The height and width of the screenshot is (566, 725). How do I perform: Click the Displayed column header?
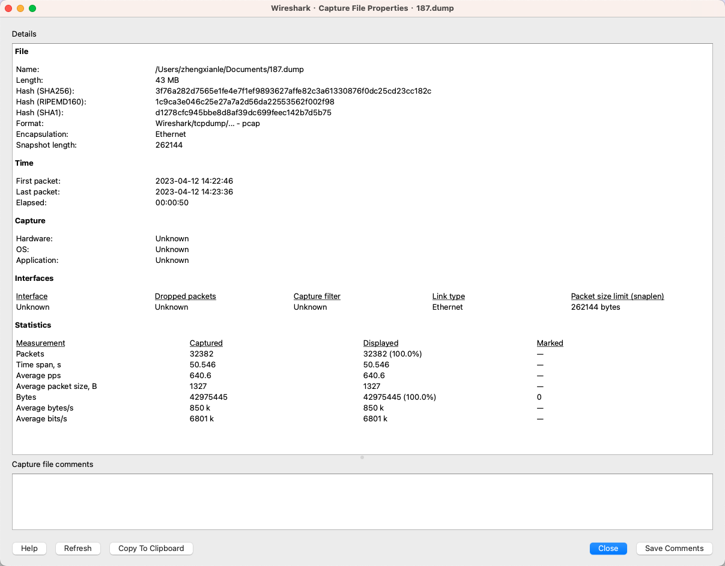point(380,343)
